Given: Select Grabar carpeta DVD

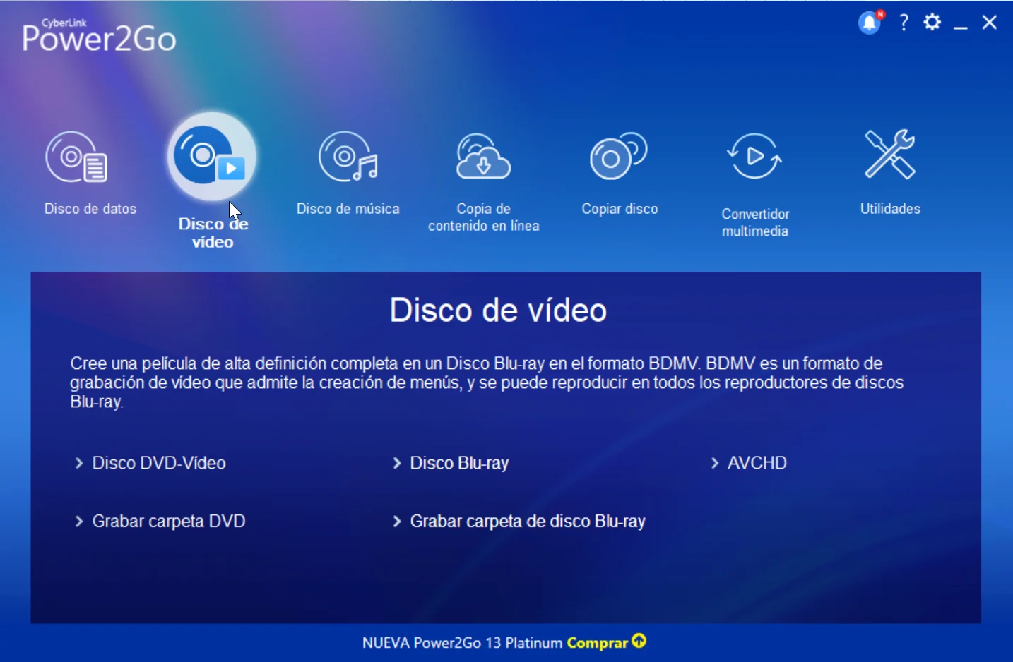Looking at the screenshot, I should [x=168, y=521].
